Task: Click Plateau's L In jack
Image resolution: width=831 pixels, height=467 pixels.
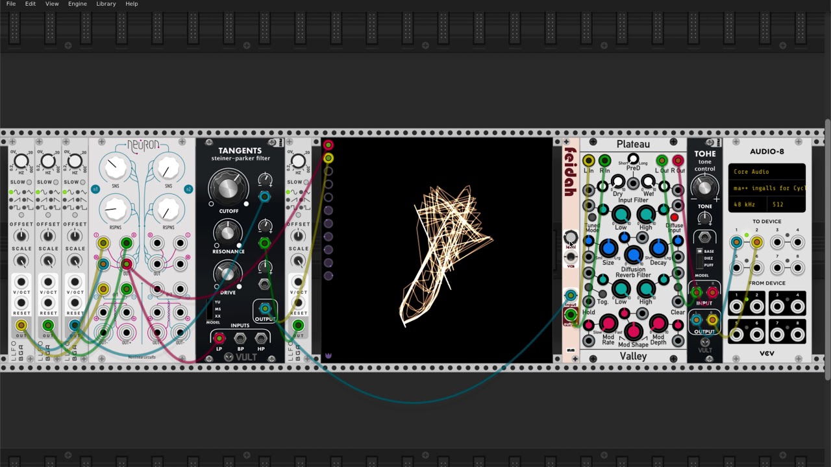Action: pyautogui.click(x=589, y=160)
